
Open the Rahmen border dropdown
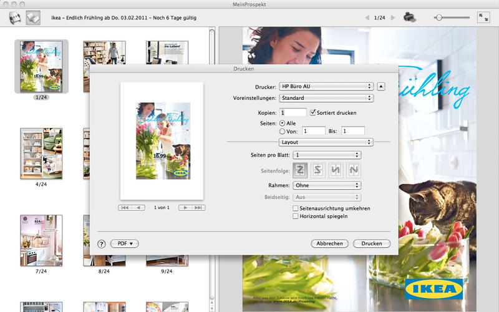[x=327, y=185]
